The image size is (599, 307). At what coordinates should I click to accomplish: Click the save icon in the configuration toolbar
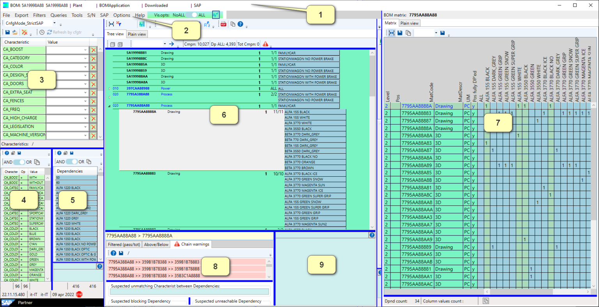[7, 32]
